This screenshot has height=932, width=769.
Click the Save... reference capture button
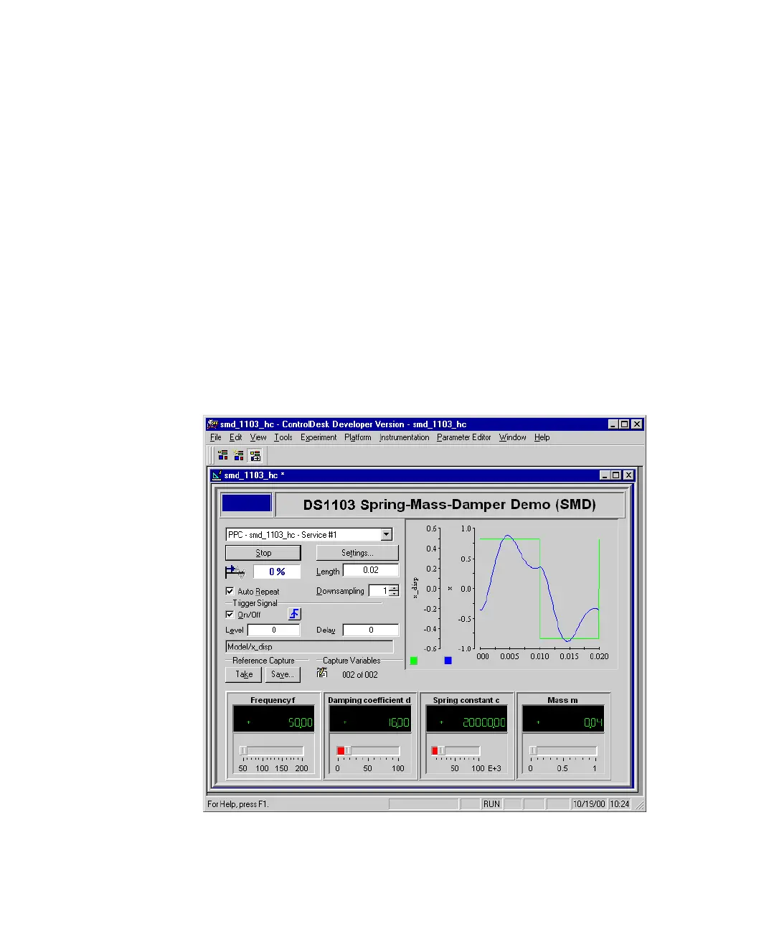click(x=283, y=674)
